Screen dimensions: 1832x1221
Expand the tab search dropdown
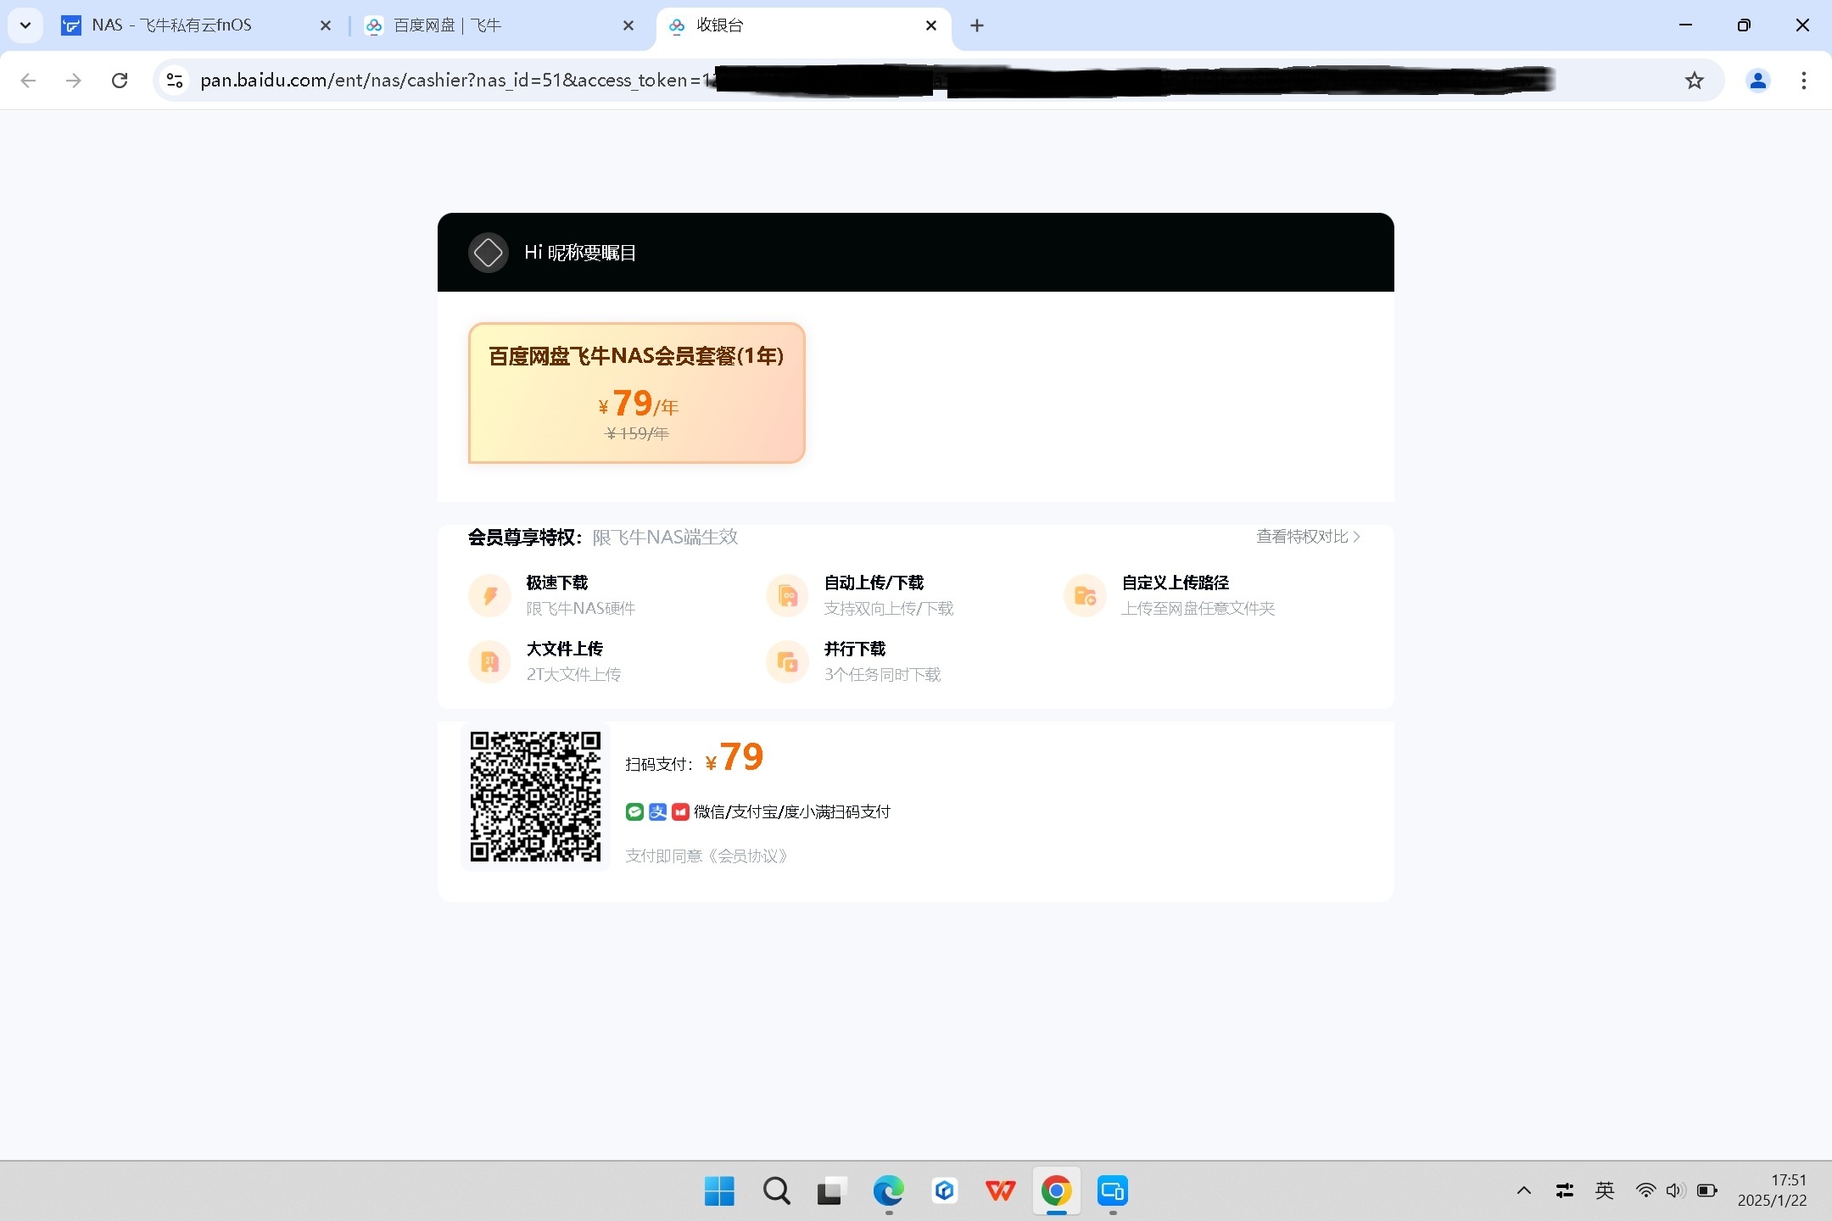coord(25,25)
